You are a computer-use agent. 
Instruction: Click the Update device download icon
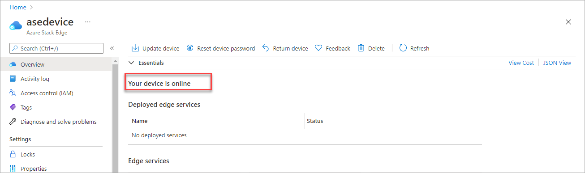tap(135, 48)
